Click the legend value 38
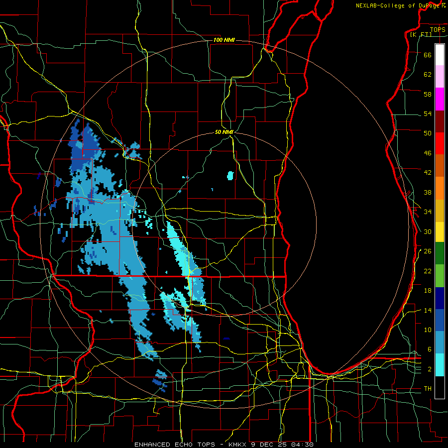The width and height of the screenshot is (448, 448). (428, 192)
